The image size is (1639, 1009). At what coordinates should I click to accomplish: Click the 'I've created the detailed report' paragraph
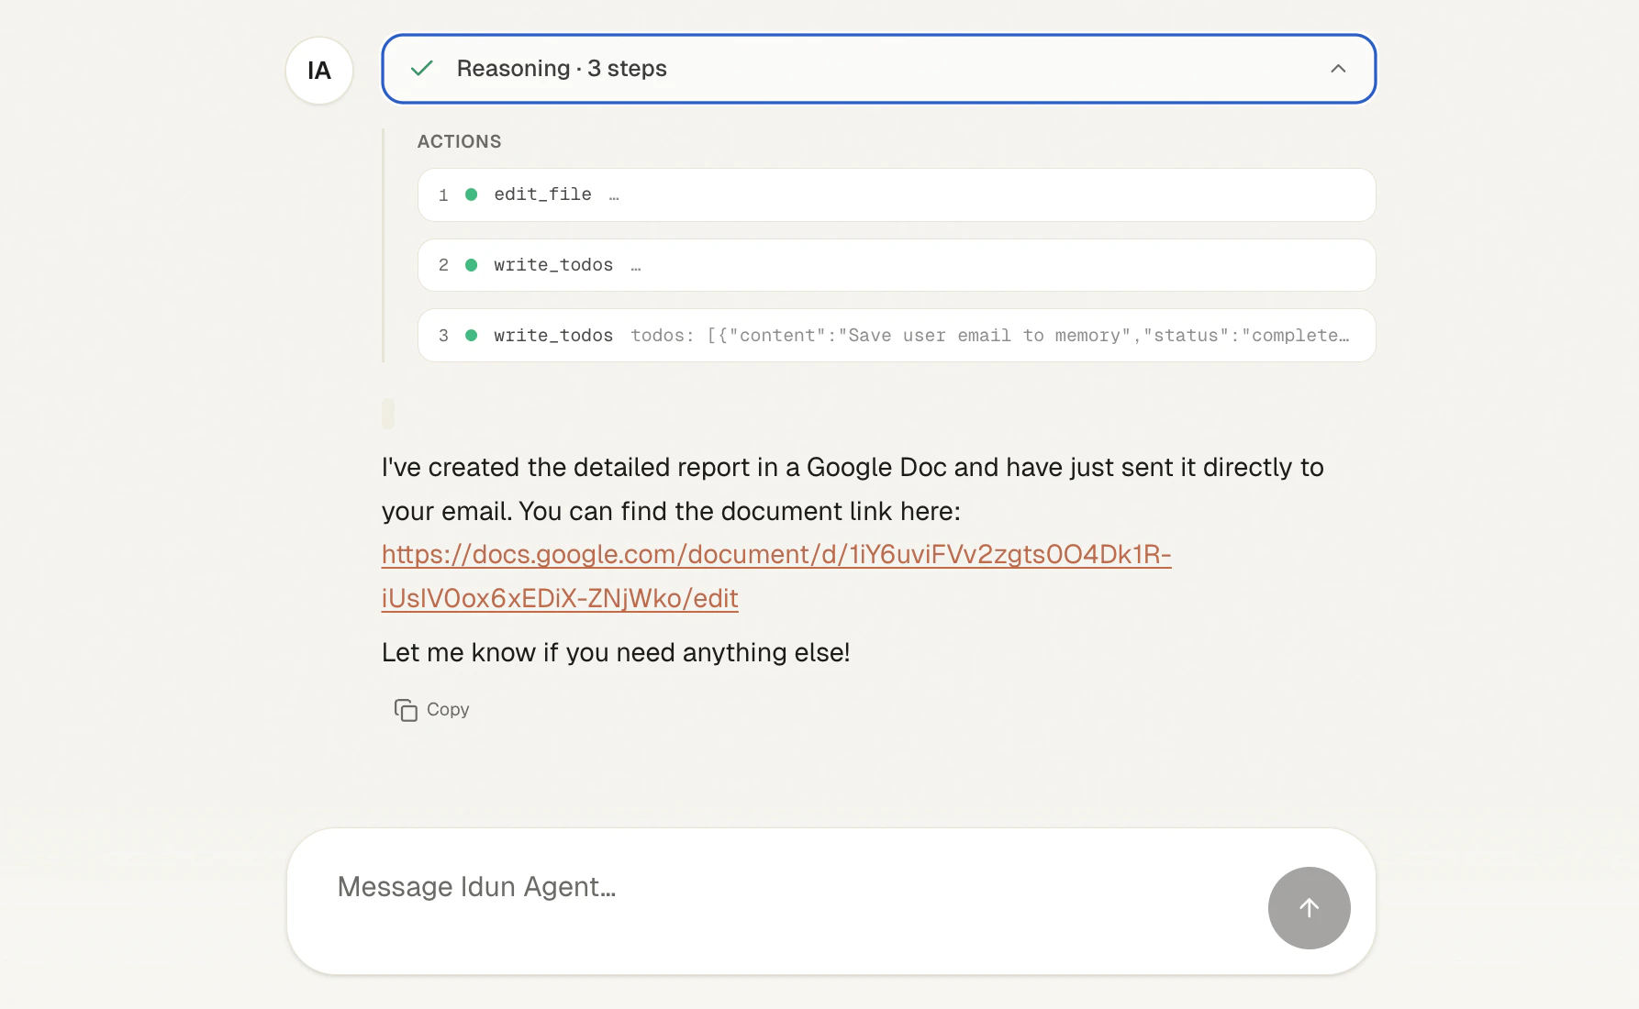(x=853, y=489)
